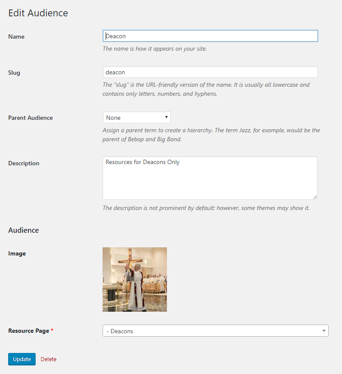The height and width of the screenshot is (374, 342).
Task: Grab the Description textarea resize handle
Action: click(315, 197)
